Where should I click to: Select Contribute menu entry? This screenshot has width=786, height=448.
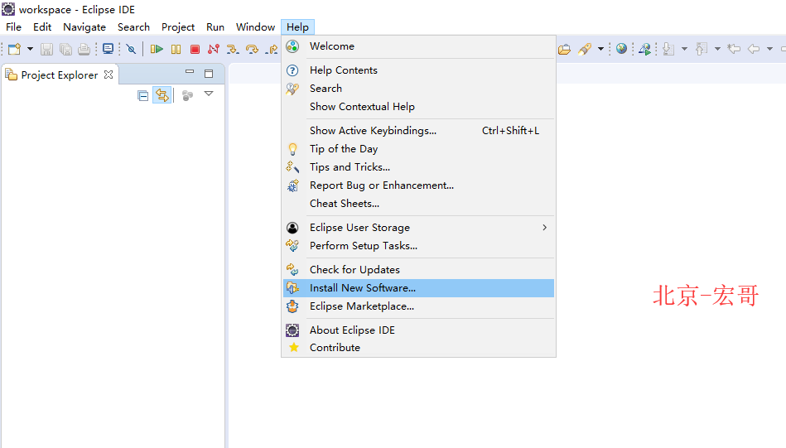click(418, 347)
